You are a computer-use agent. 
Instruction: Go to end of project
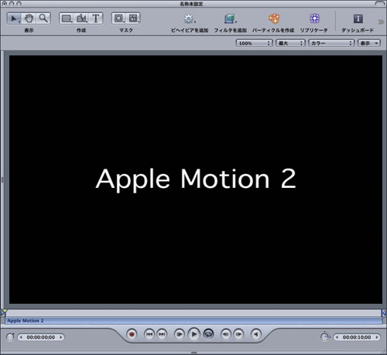tap(162, 334)
